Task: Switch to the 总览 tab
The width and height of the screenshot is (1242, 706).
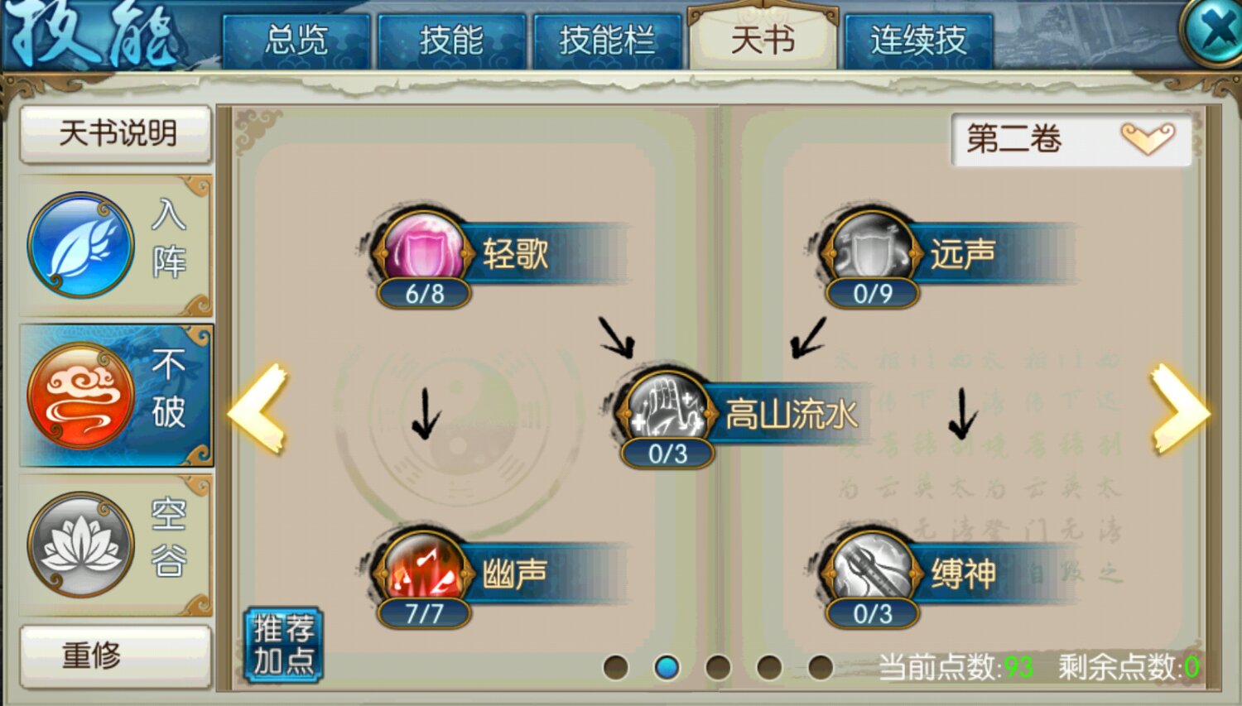Action: (296, 41)
